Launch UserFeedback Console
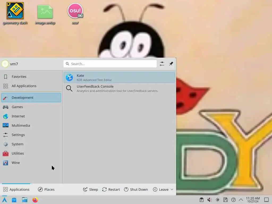Image resolution: width=272 pixels, height=204 pixels. pyautogui.click(x=119, y=88)
